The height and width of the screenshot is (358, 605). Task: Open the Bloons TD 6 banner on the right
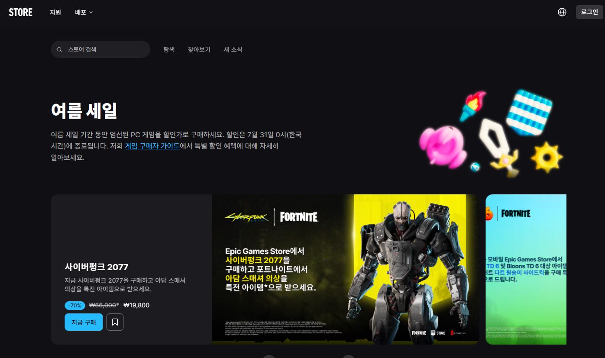[x=526, y=269]
